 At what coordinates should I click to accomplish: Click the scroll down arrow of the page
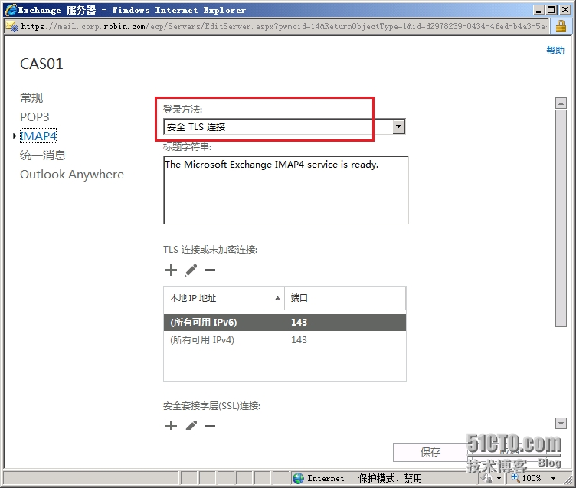coord(561,424)
